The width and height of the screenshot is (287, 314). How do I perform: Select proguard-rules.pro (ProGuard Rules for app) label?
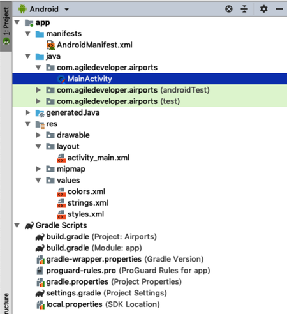(x=128, y=271)
